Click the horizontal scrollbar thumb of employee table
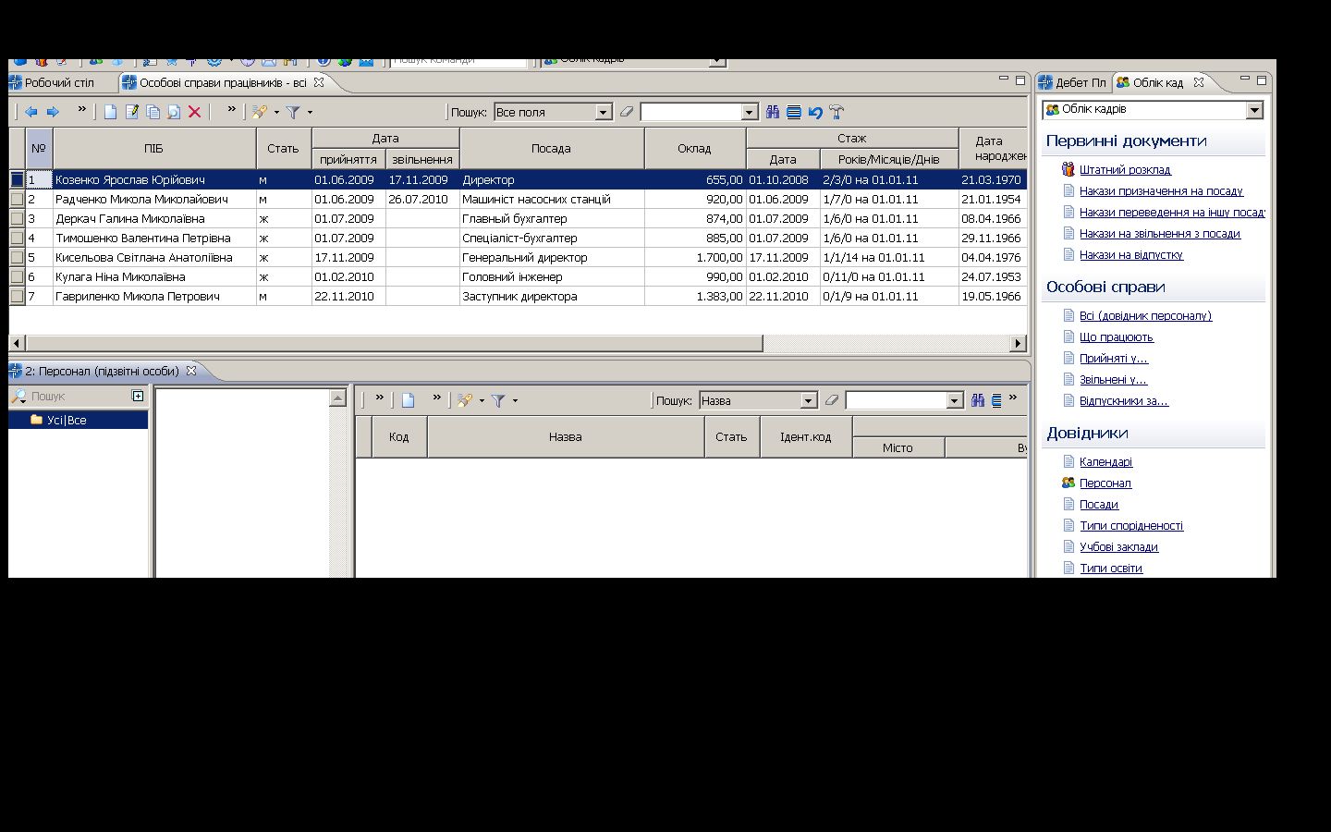Image resolution: width=1331 pixels, height=832 pixels. 394,343
